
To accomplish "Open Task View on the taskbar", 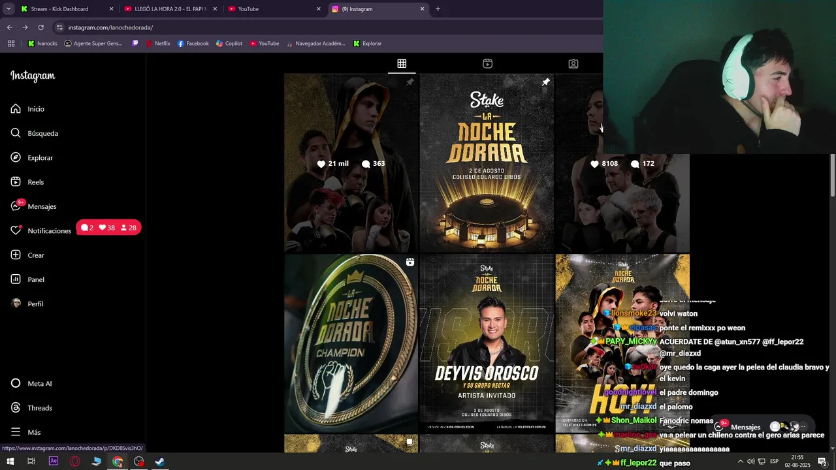I will [x=31, y=462].
